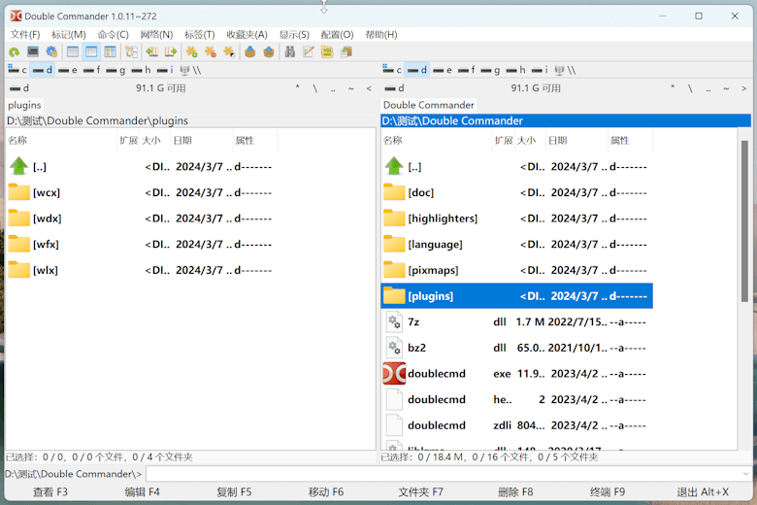Click right-equals-left panel icon with green right arrow
The image size is (757, 505).
pos(171,51)
